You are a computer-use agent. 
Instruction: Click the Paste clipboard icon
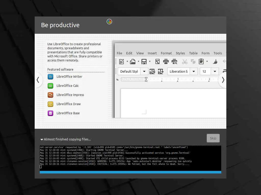(x=201, y=61)
